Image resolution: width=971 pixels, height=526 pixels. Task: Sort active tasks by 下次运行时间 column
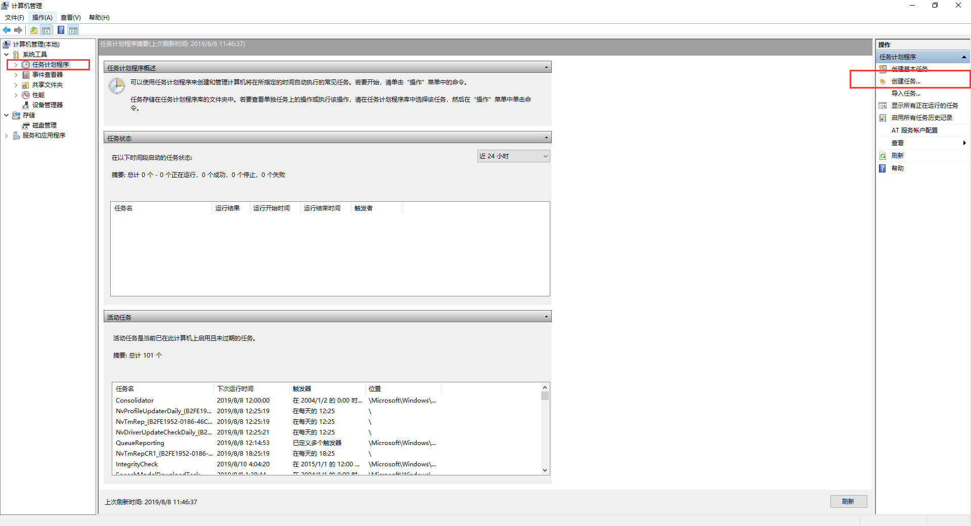251,389
